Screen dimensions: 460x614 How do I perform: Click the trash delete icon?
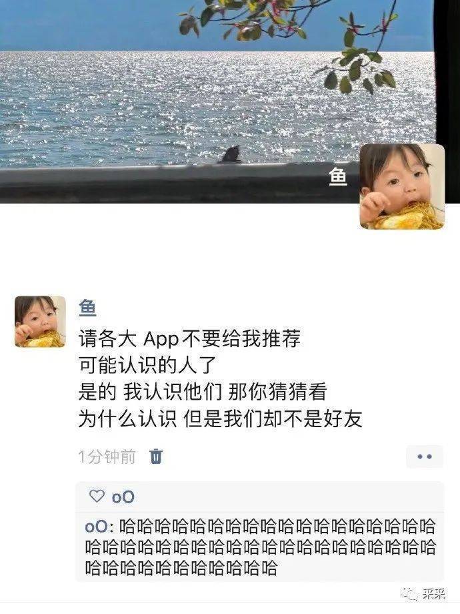156,456
